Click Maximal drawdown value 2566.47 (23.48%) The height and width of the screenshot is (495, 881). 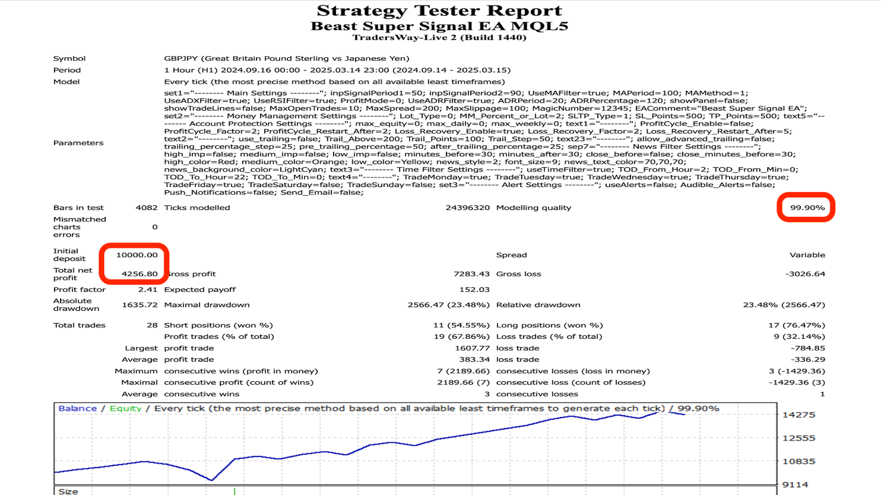[x=448, y=305]
